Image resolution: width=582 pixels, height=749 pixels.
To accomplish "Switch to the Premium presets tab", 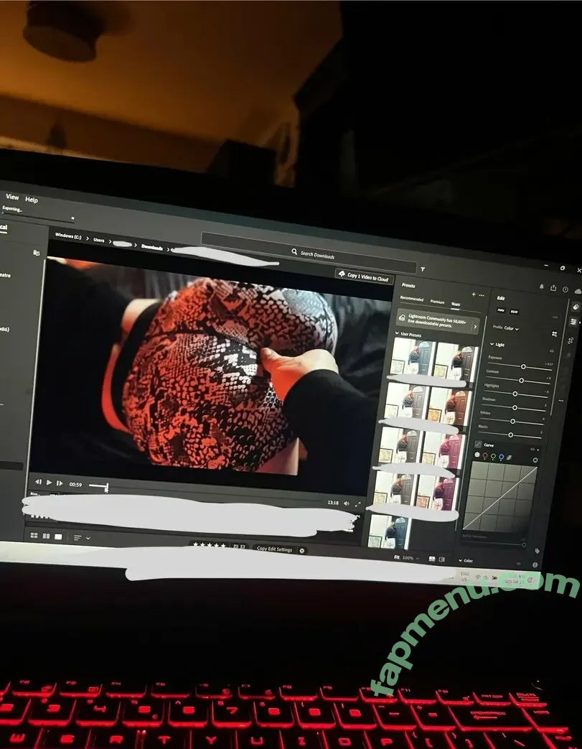I will click(437, 302).
